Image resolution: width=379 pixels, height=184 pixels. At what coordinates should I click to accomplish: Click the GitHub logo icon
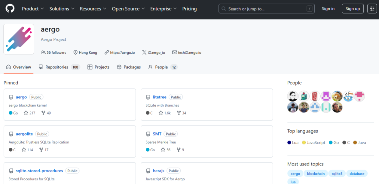[10, 8]
